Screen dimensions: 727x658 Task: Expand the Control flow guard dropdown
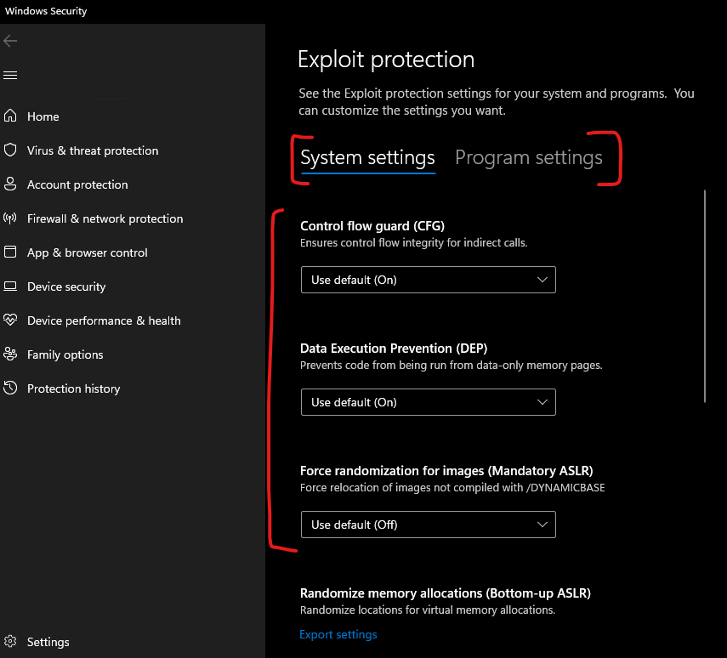click(428, 280)
